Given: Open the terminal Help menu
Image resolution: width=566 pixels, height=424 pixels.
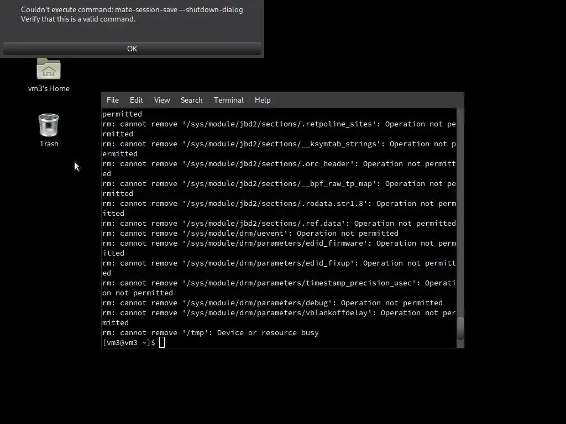Looking at the screenshot, I should click(x=263, y=100).
